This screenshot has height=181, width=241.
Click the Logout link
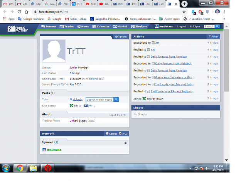(x=182, y=27)
